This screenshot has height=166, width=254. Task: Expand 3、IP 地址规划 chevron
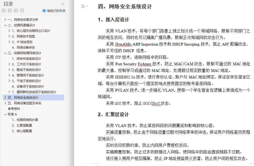pos(9,42)
